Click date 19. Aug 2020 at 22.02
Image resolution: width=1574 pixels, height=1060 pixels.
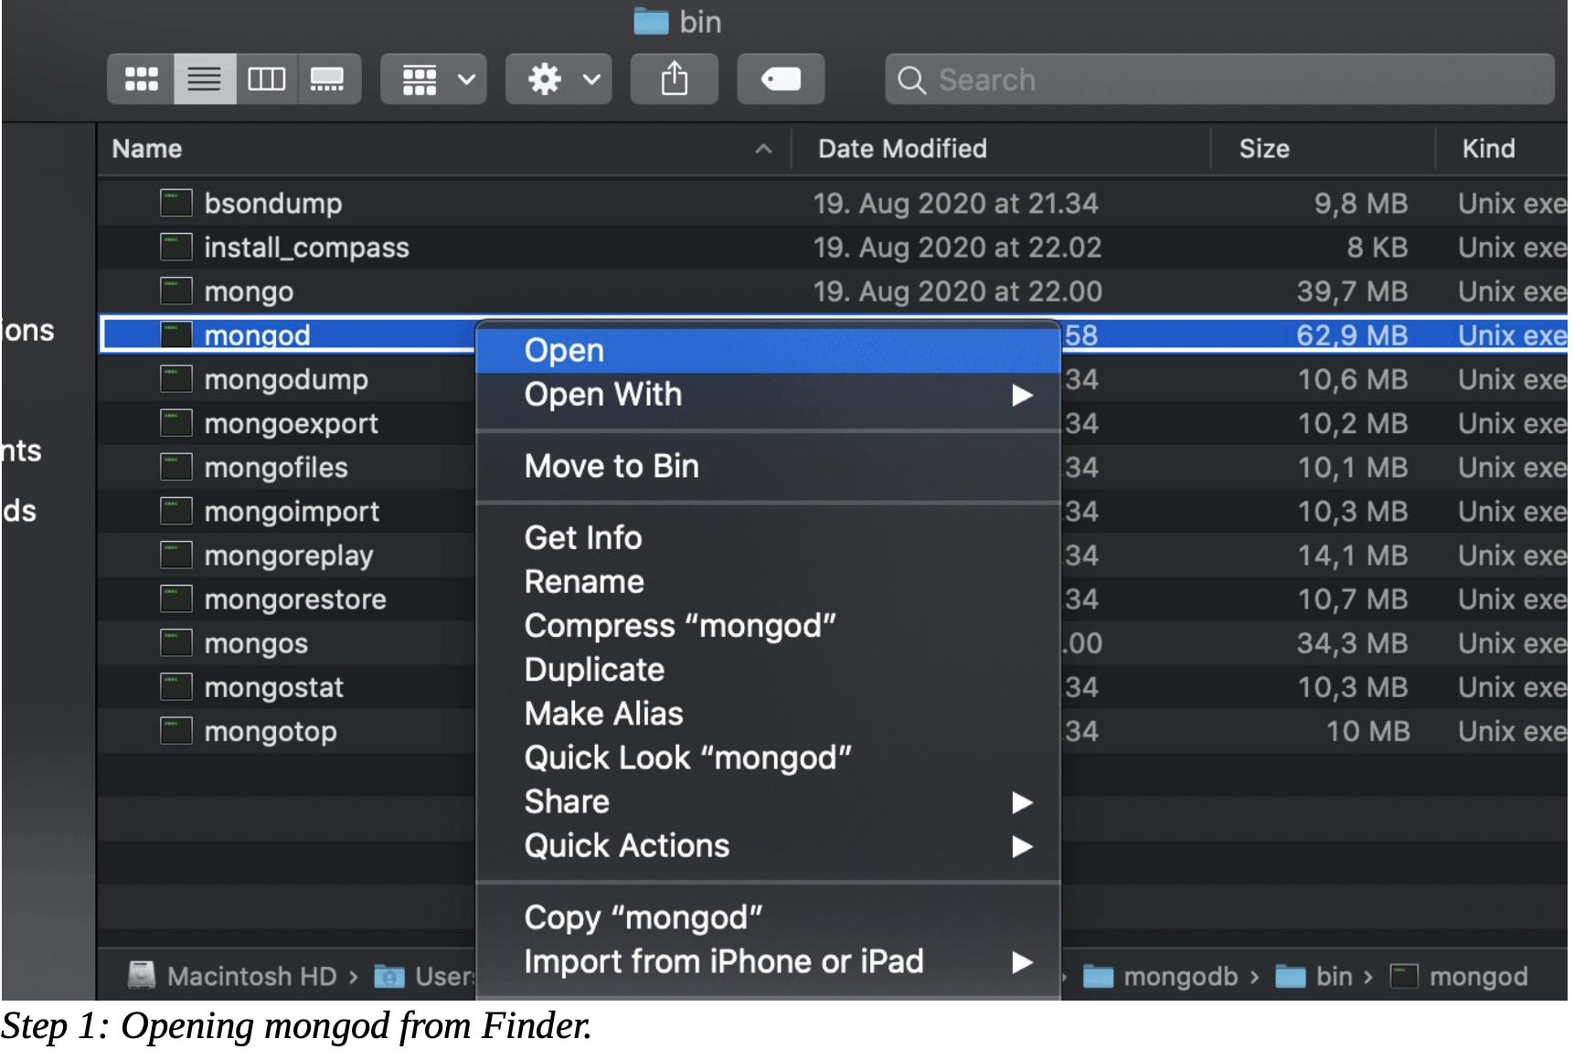(957, 248)
